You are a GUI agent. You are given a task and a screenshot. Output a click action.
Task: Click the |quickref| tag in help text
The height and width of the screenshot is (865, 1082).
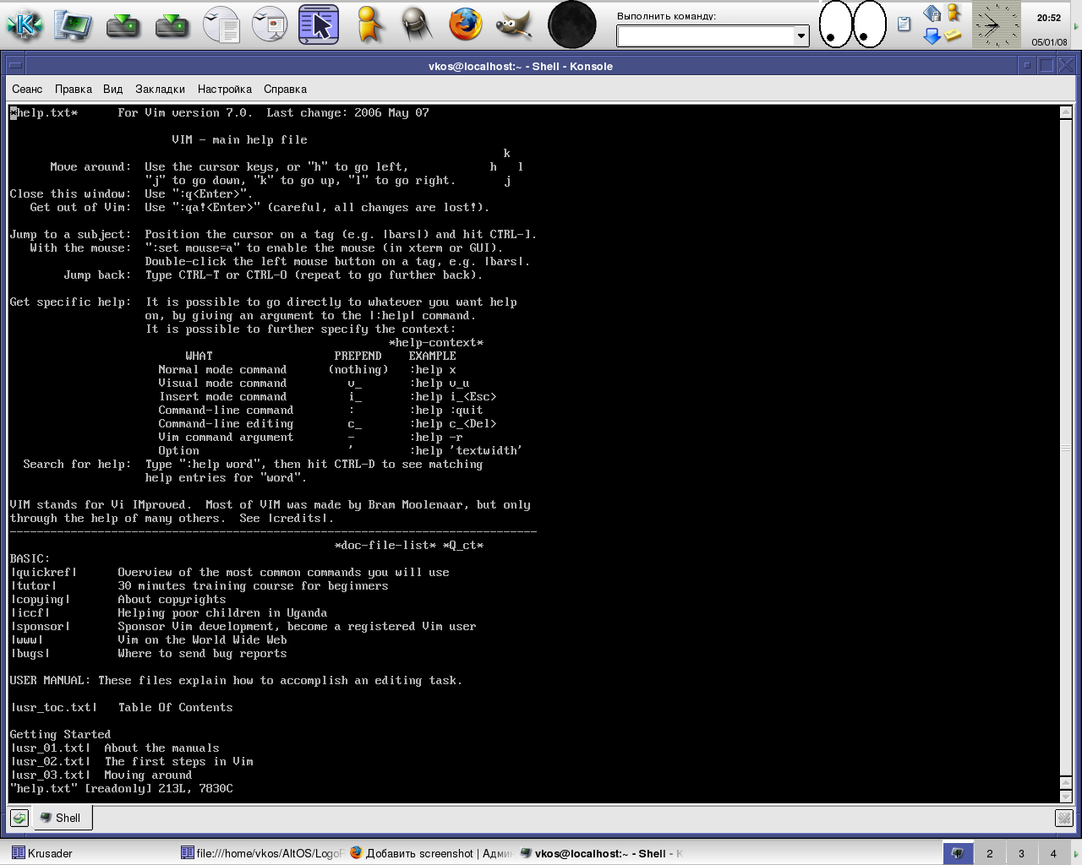44,573
